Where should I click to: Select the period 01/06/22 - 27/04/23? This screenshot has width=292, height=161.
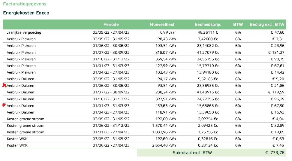[111, 145]
